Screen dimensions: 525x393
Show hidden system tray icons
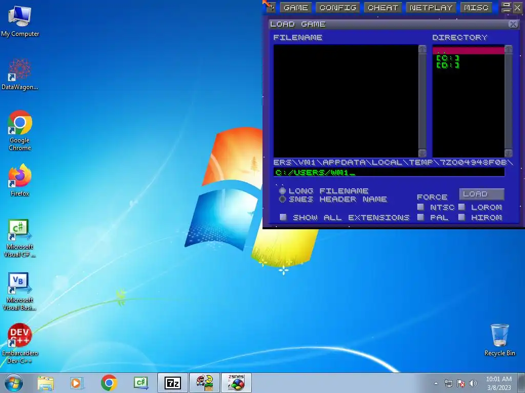pos(436,383)
